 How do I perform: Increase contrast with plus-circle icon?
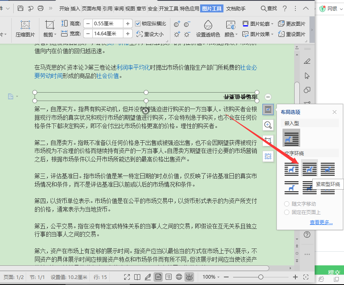[177, 24]
